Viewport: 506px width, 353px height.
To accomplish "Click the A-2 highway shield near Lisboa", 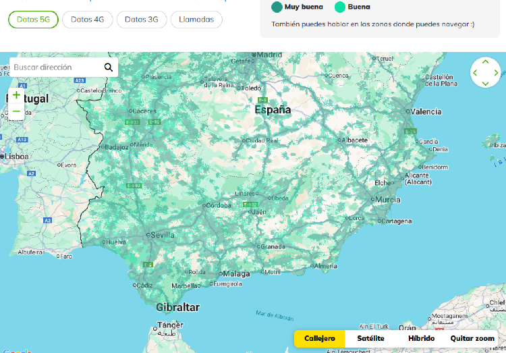I will [48, 220].
